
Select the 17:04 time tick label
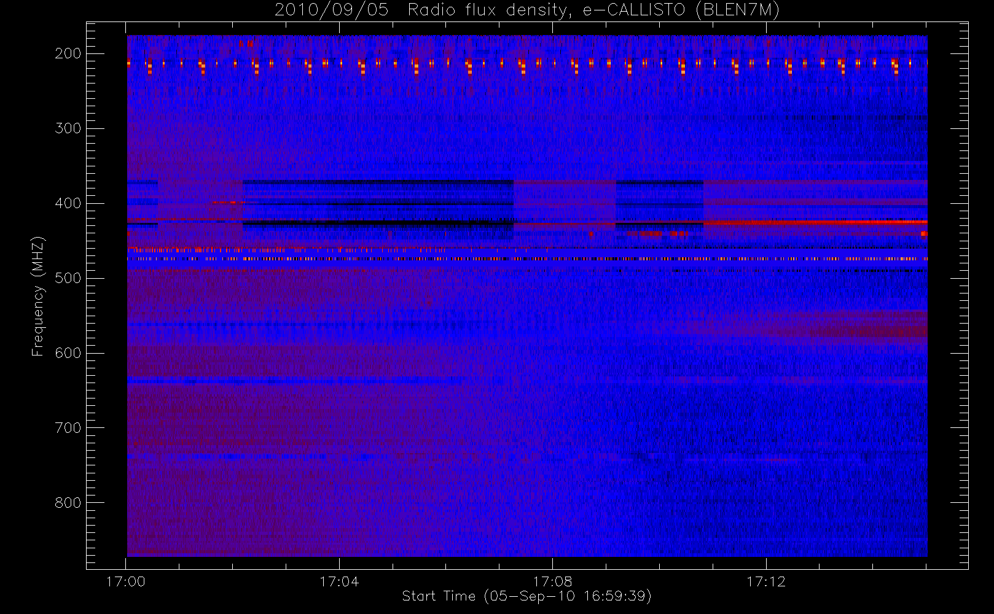point(339,581)
